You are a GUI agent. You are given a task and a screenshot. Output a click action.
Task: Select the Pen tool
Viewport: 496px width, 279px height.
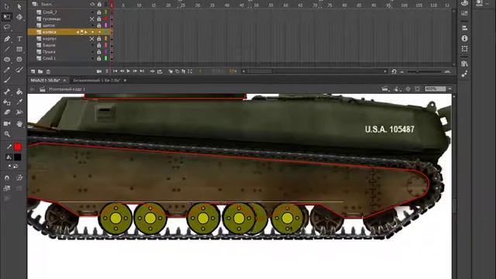pos(7,39)
